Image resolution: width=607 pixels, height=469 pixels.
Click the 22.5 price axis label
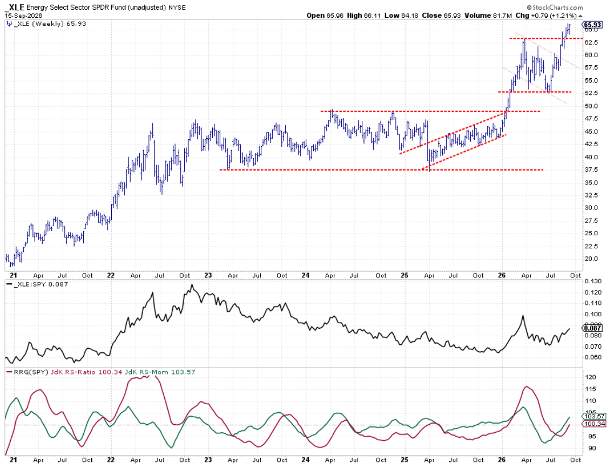pos(591,246)
